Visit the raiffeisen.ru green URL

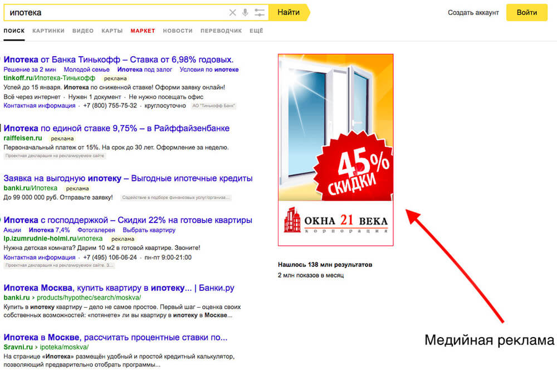point(23,138)
